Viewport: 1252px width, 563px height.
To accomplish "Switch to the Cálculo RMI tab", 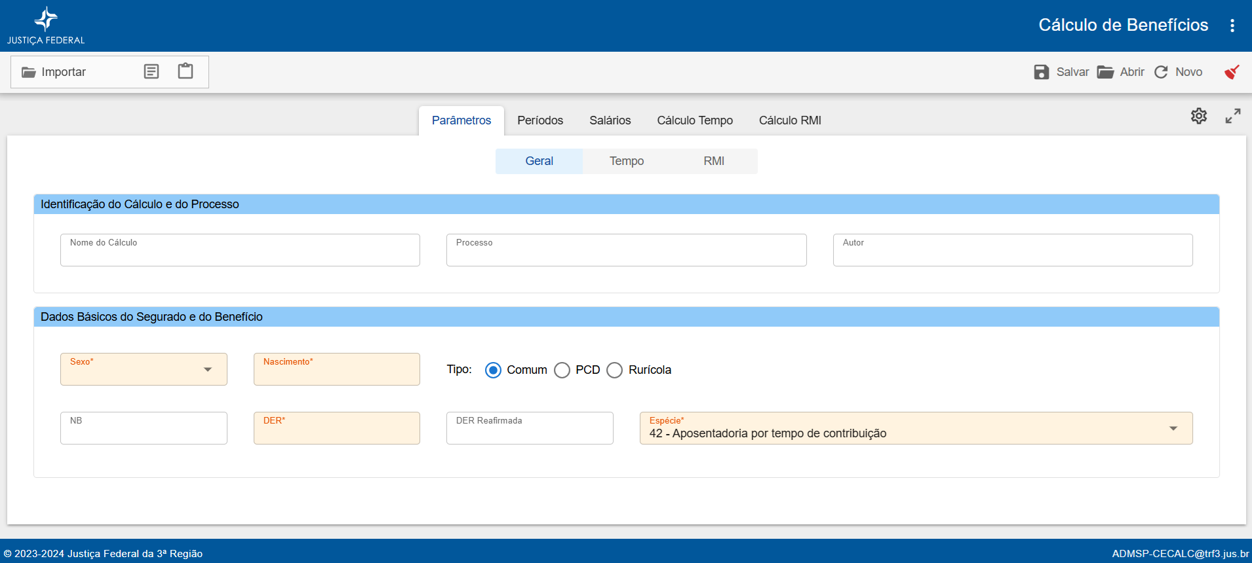I will (x=790, y=120).
